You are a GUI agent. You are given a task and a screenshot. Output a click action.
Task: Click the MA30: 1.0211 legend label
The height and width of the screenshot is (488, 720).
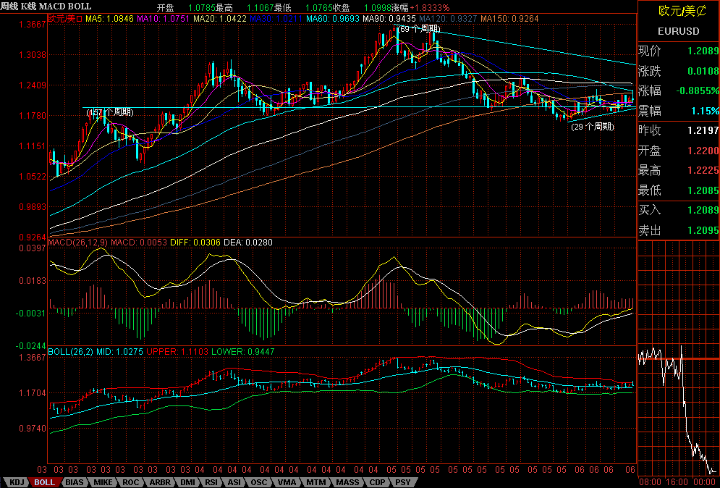tap(276, 19)
